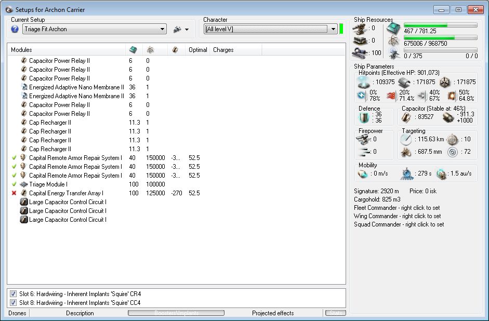Click the capacitor capacity icon showing 83527
The height and width of the screenshot is (321, 489).
pos(406,117)
